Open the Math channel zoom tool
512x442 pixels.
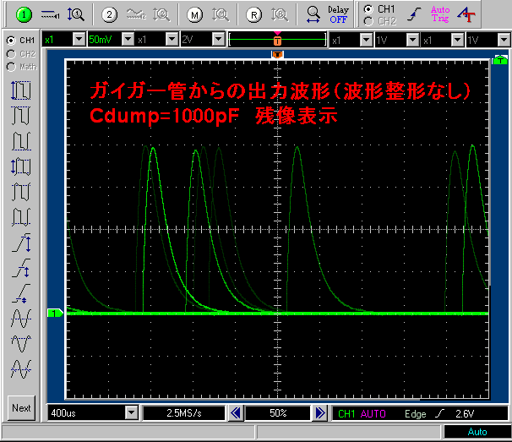pyautogui.click(x=221, y=14)
